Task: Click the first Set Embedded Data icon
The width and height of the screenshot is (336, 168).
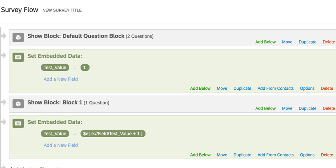Action: point(18,57)
